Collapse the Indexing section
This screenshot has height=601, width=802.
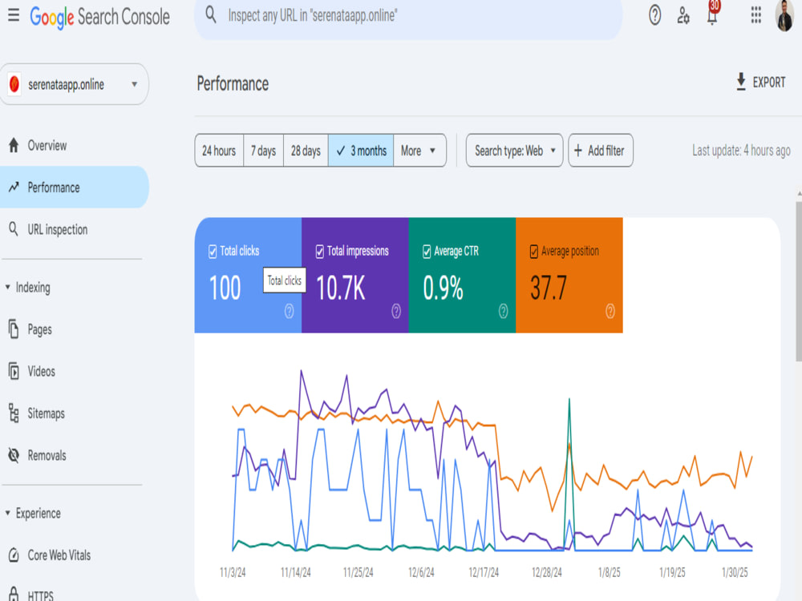[x=28, y=287]
